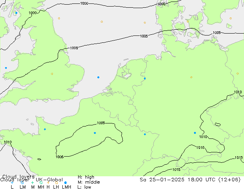This screenshot has width=244, height=189.
Task: Click the "MH" legend text label
Action: pyautogui.click(x=41, y=187)
